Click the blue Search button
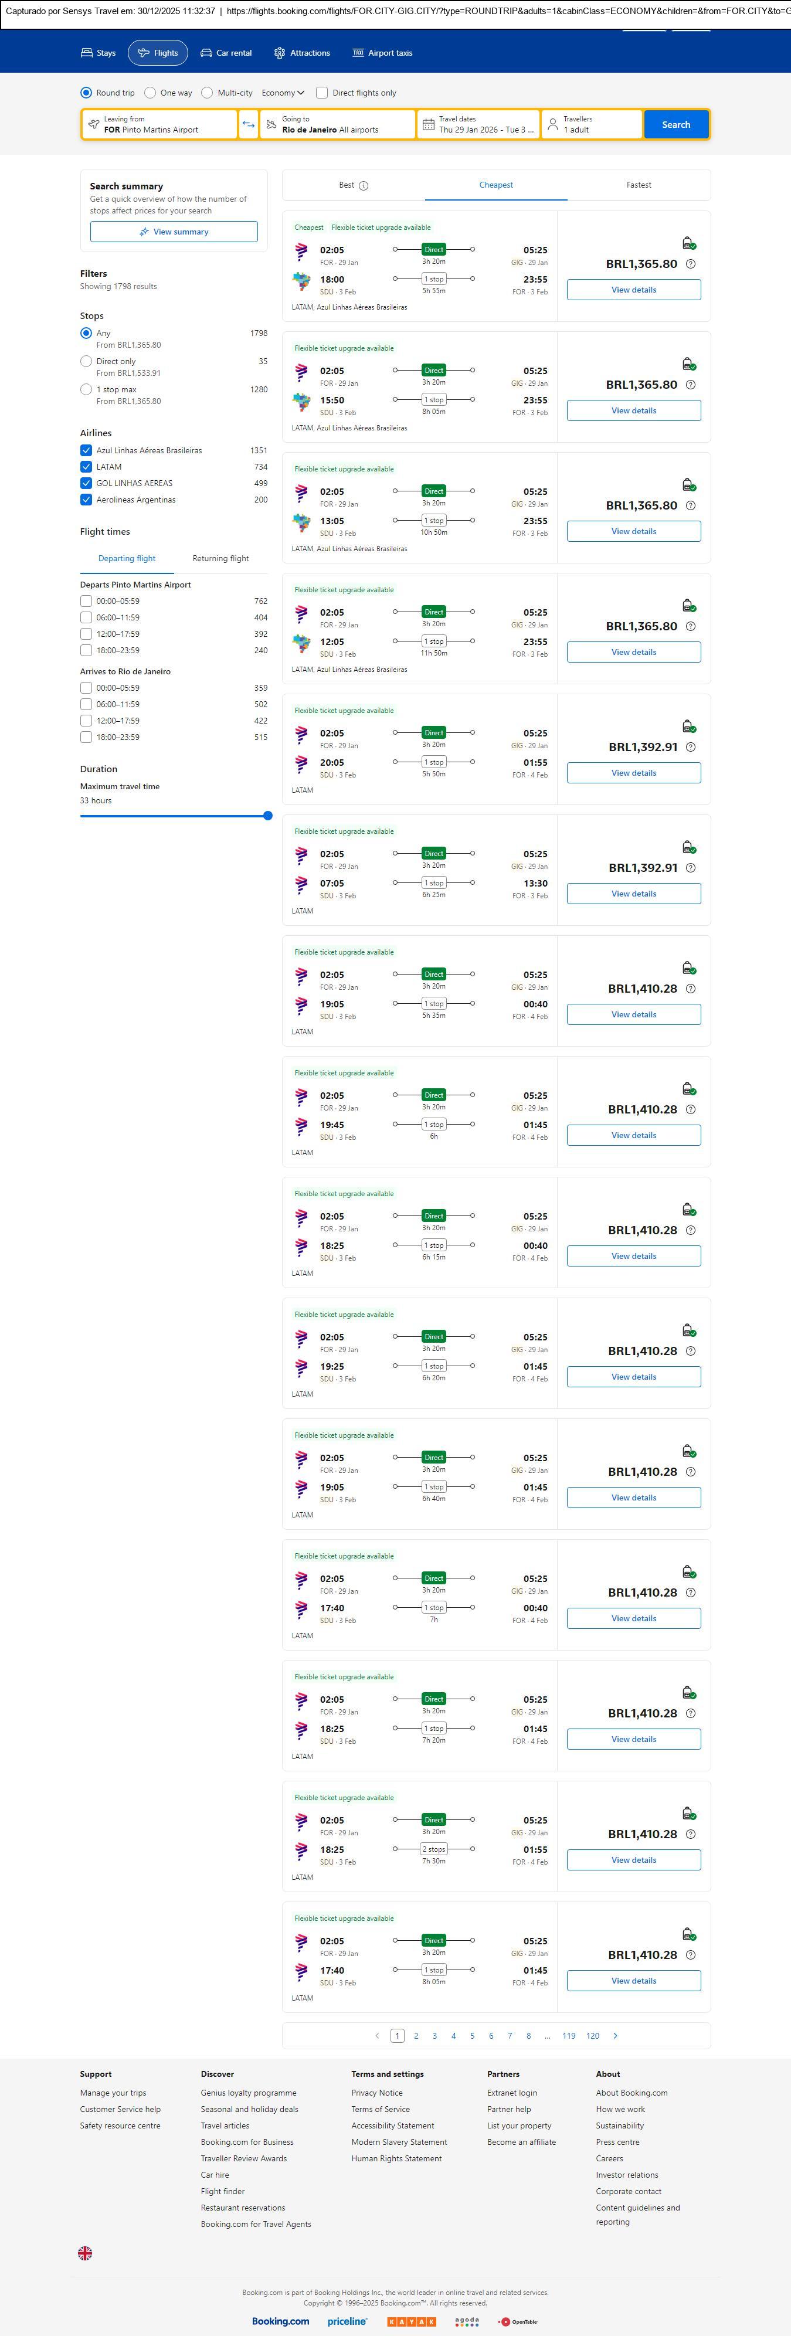Screen dimensions: 791x2336 pos(676,124)
